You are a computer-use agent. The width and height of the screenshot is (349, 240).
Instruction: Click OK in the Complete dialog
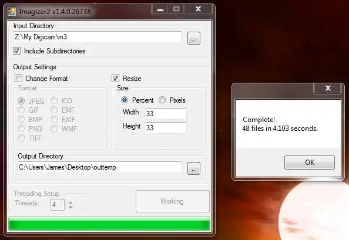pos(310,163)
